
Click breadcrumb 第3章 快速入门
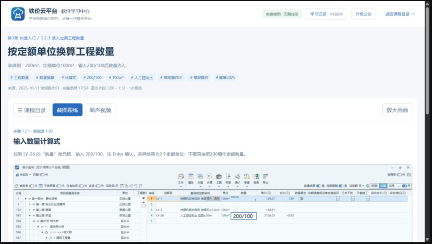[22, 38]
